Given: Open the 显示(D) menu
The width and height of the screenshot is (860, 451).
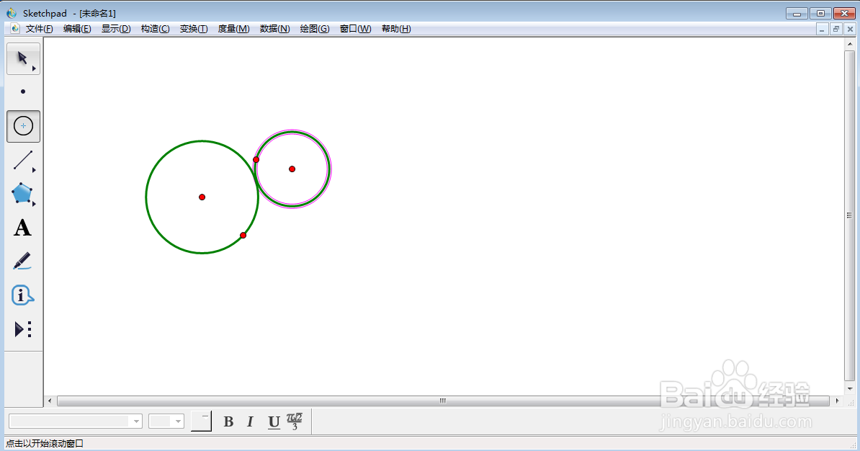Looking at the screenshot, I should pos(116,29).
